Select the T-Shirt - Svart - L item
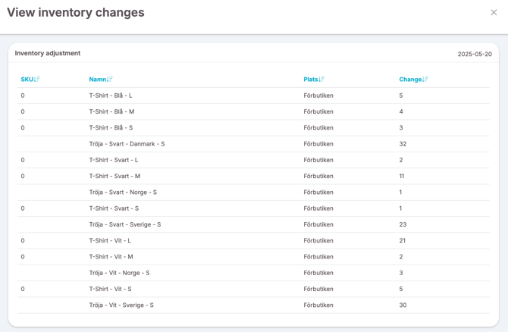This screenshot has width=508, height=332. (113, 160)
